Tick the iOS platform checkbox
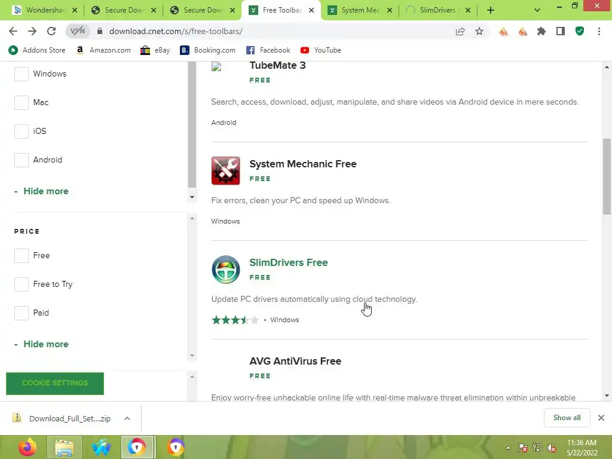This screenshot has width=612, height=459. click(22, 131)
